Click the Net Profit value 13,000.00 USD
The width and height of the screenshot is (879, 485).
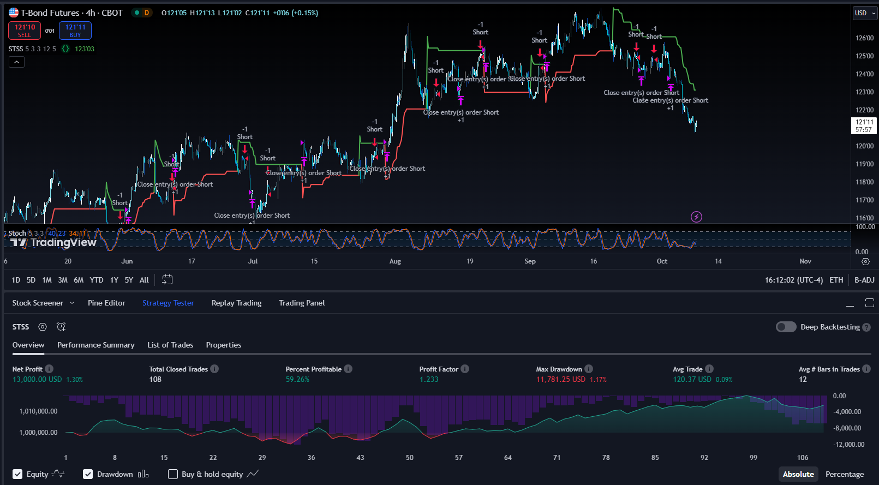[x=37, y=379]
